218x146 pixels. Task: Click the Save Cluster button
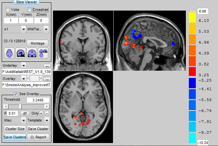coord(38,129)
